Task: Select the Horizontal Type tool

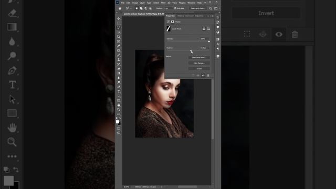Action: click(119, 91)
